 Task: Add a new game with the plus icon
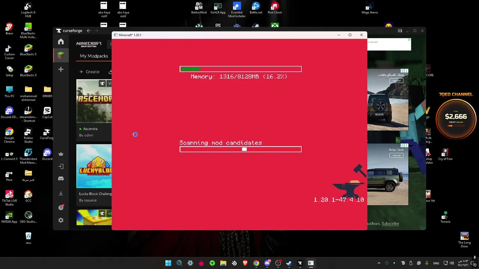coord(61,69)
